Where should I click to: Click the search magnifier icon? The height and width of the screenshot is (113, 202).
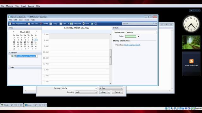(153, 24)
